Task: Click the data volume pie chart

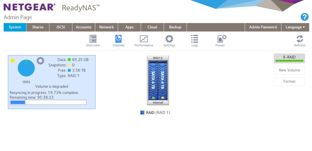Action: pos(26,68)
